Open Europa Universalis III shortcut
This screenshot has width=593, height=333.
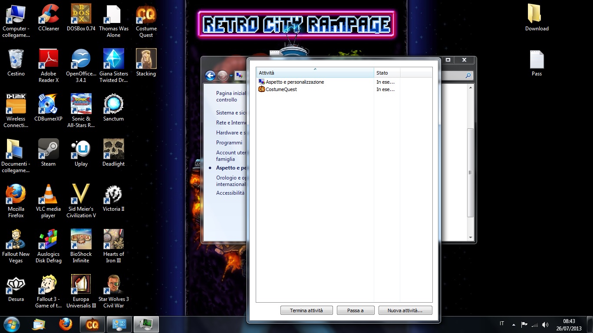coord(81,291)
